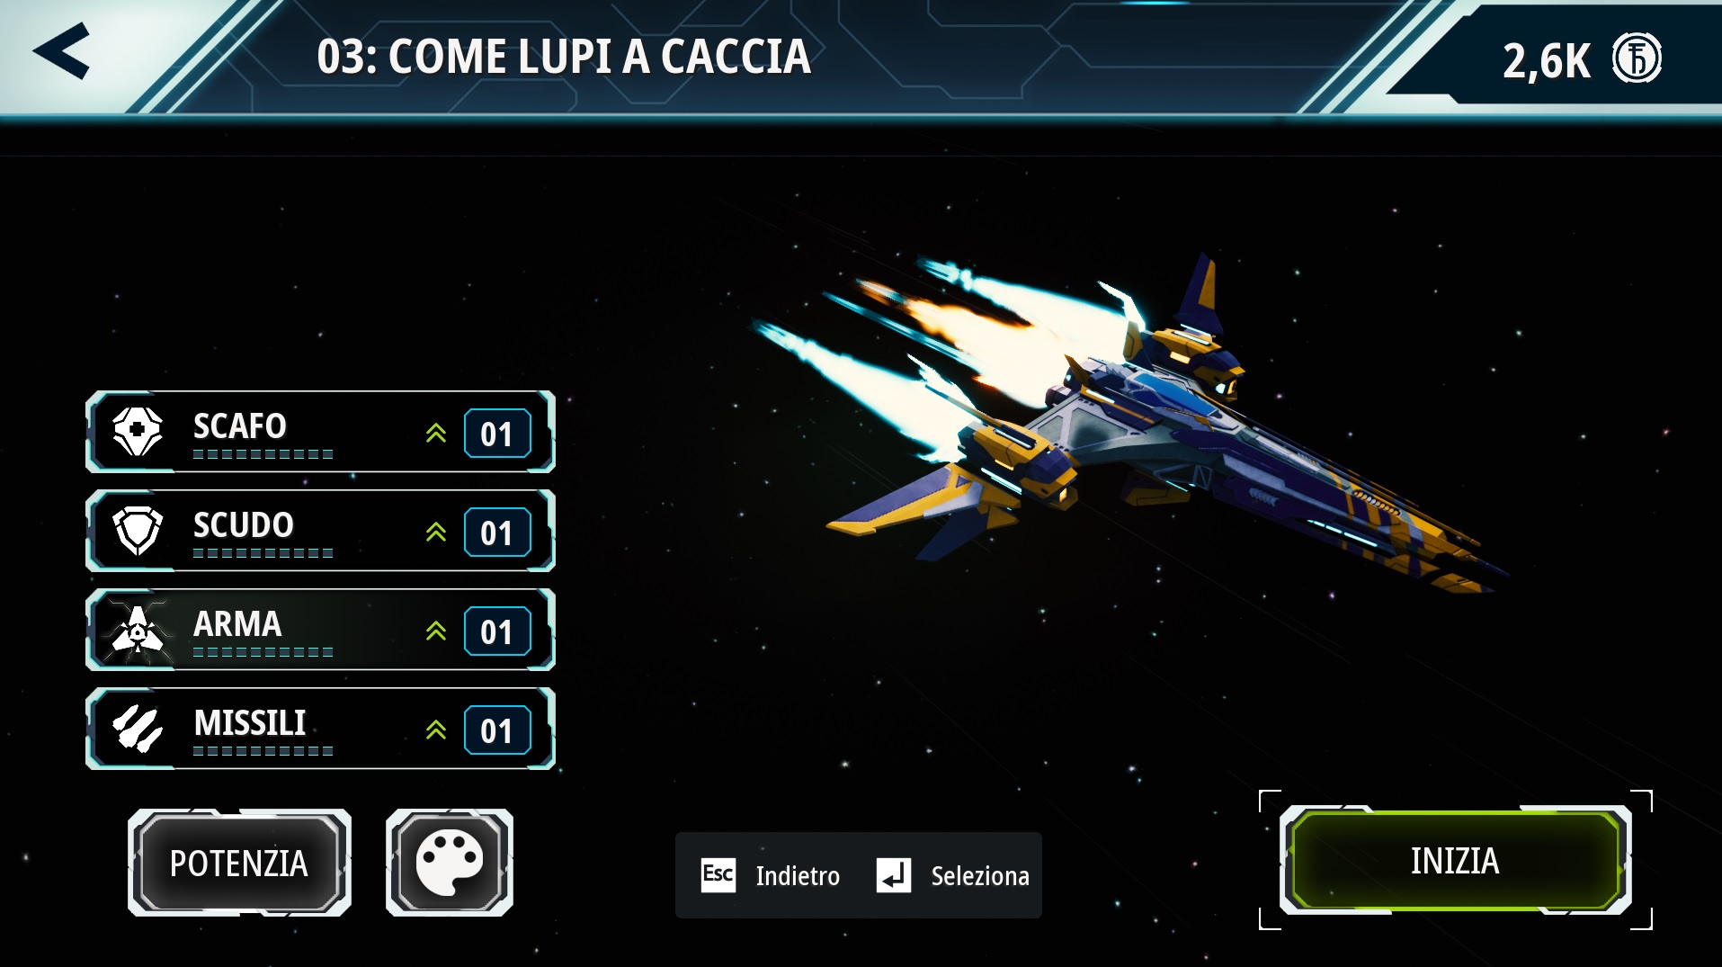Upgrade Scudo using its green chevrons
This screenshot has height=967, width=1722.
(436, 532)
